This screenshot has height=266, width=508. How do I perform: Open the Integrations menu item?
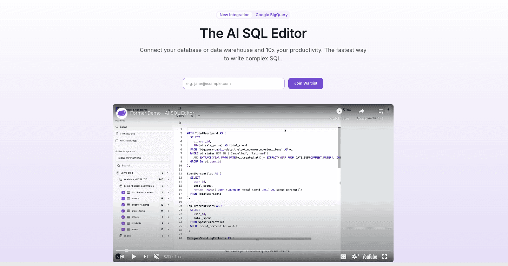(x=143, y=134)
